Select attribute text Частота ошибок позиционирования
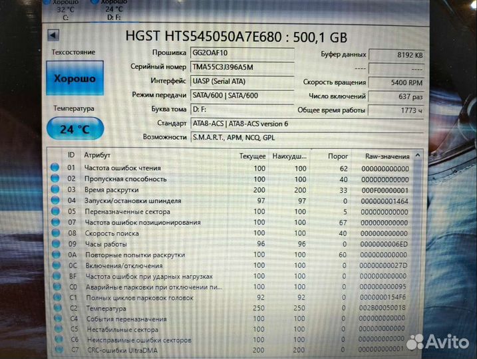The width and height of the screenshot is (477, 359). 142,222
